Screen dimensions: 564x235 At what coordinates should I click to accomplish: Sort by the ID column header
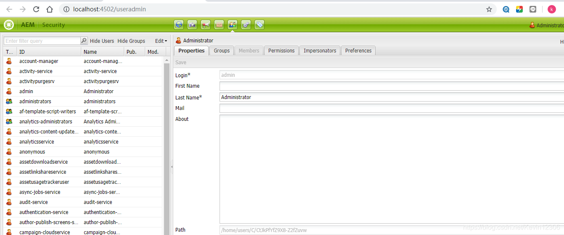[49, 52]
